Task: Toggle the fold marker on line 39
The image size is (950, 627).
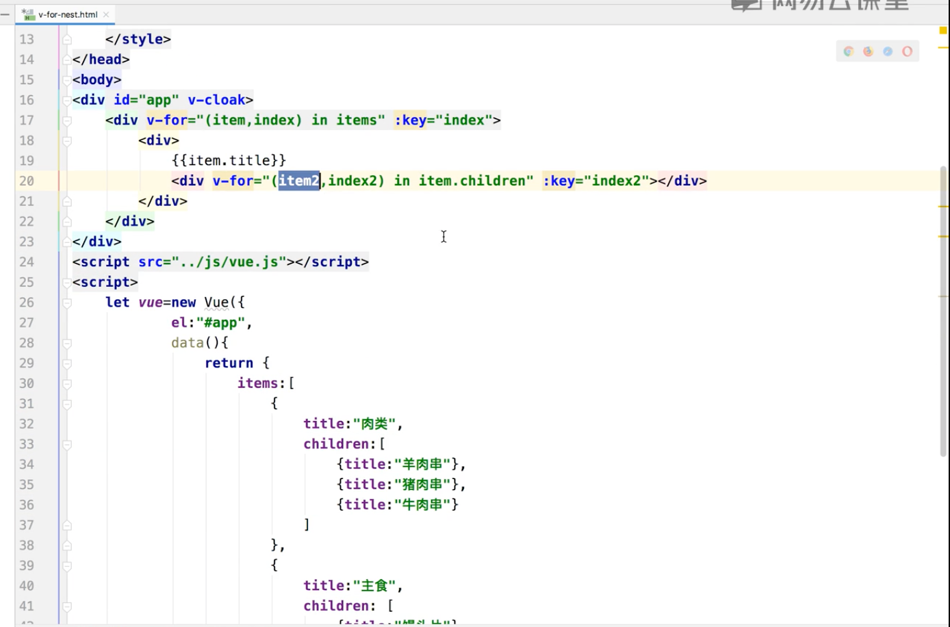Action: pyautogui.click(x=67, y=565)
